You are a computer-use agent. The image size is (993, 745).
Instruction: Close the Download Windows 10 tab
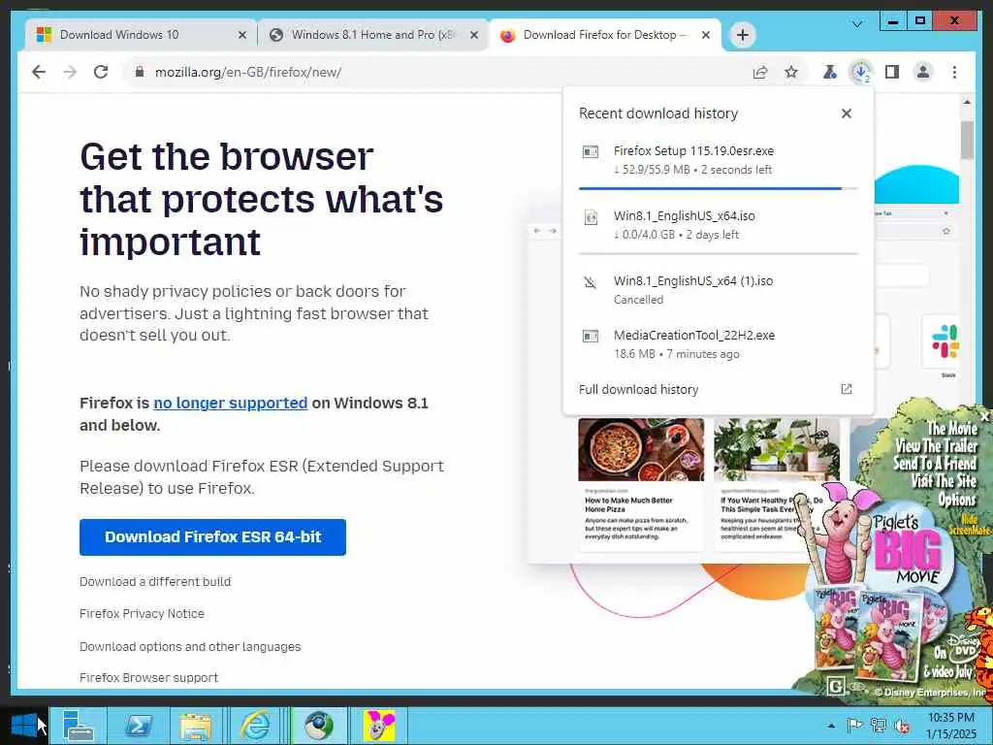(x=241, y=36)
